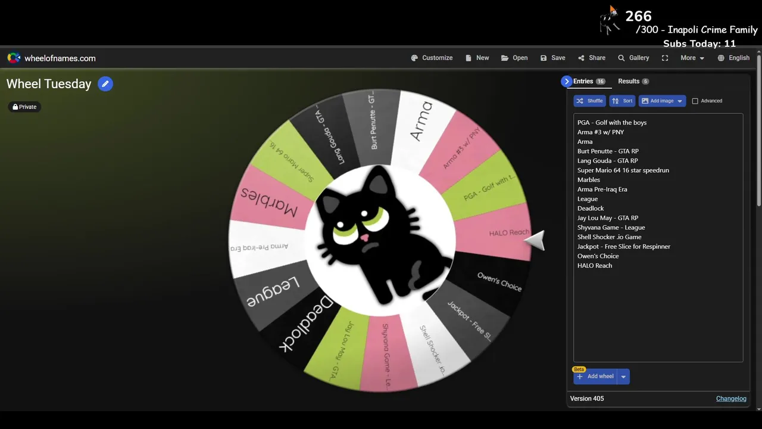Click the wheelofnames.com logo icon
The image size is (762, 429).
click(x=14, y=58)
